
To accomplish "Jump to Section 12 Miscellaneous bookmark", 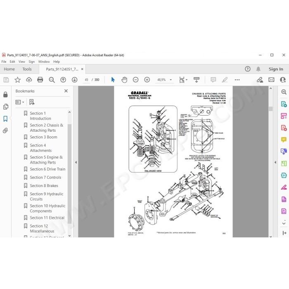I will [42, 229].
